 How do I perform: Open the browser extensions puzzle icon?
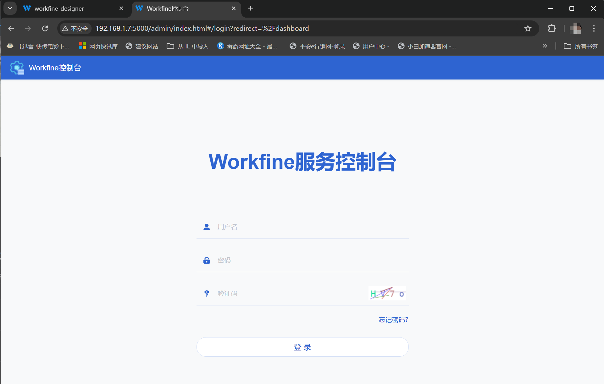pyautogui.click(x=552, y=29)
